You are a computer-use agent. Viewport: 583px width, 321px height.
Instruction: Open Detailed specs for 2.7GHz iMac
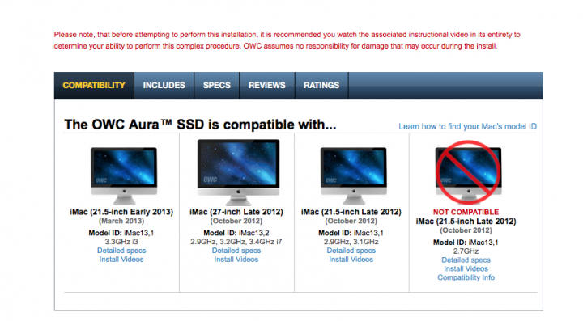[466, 260]
